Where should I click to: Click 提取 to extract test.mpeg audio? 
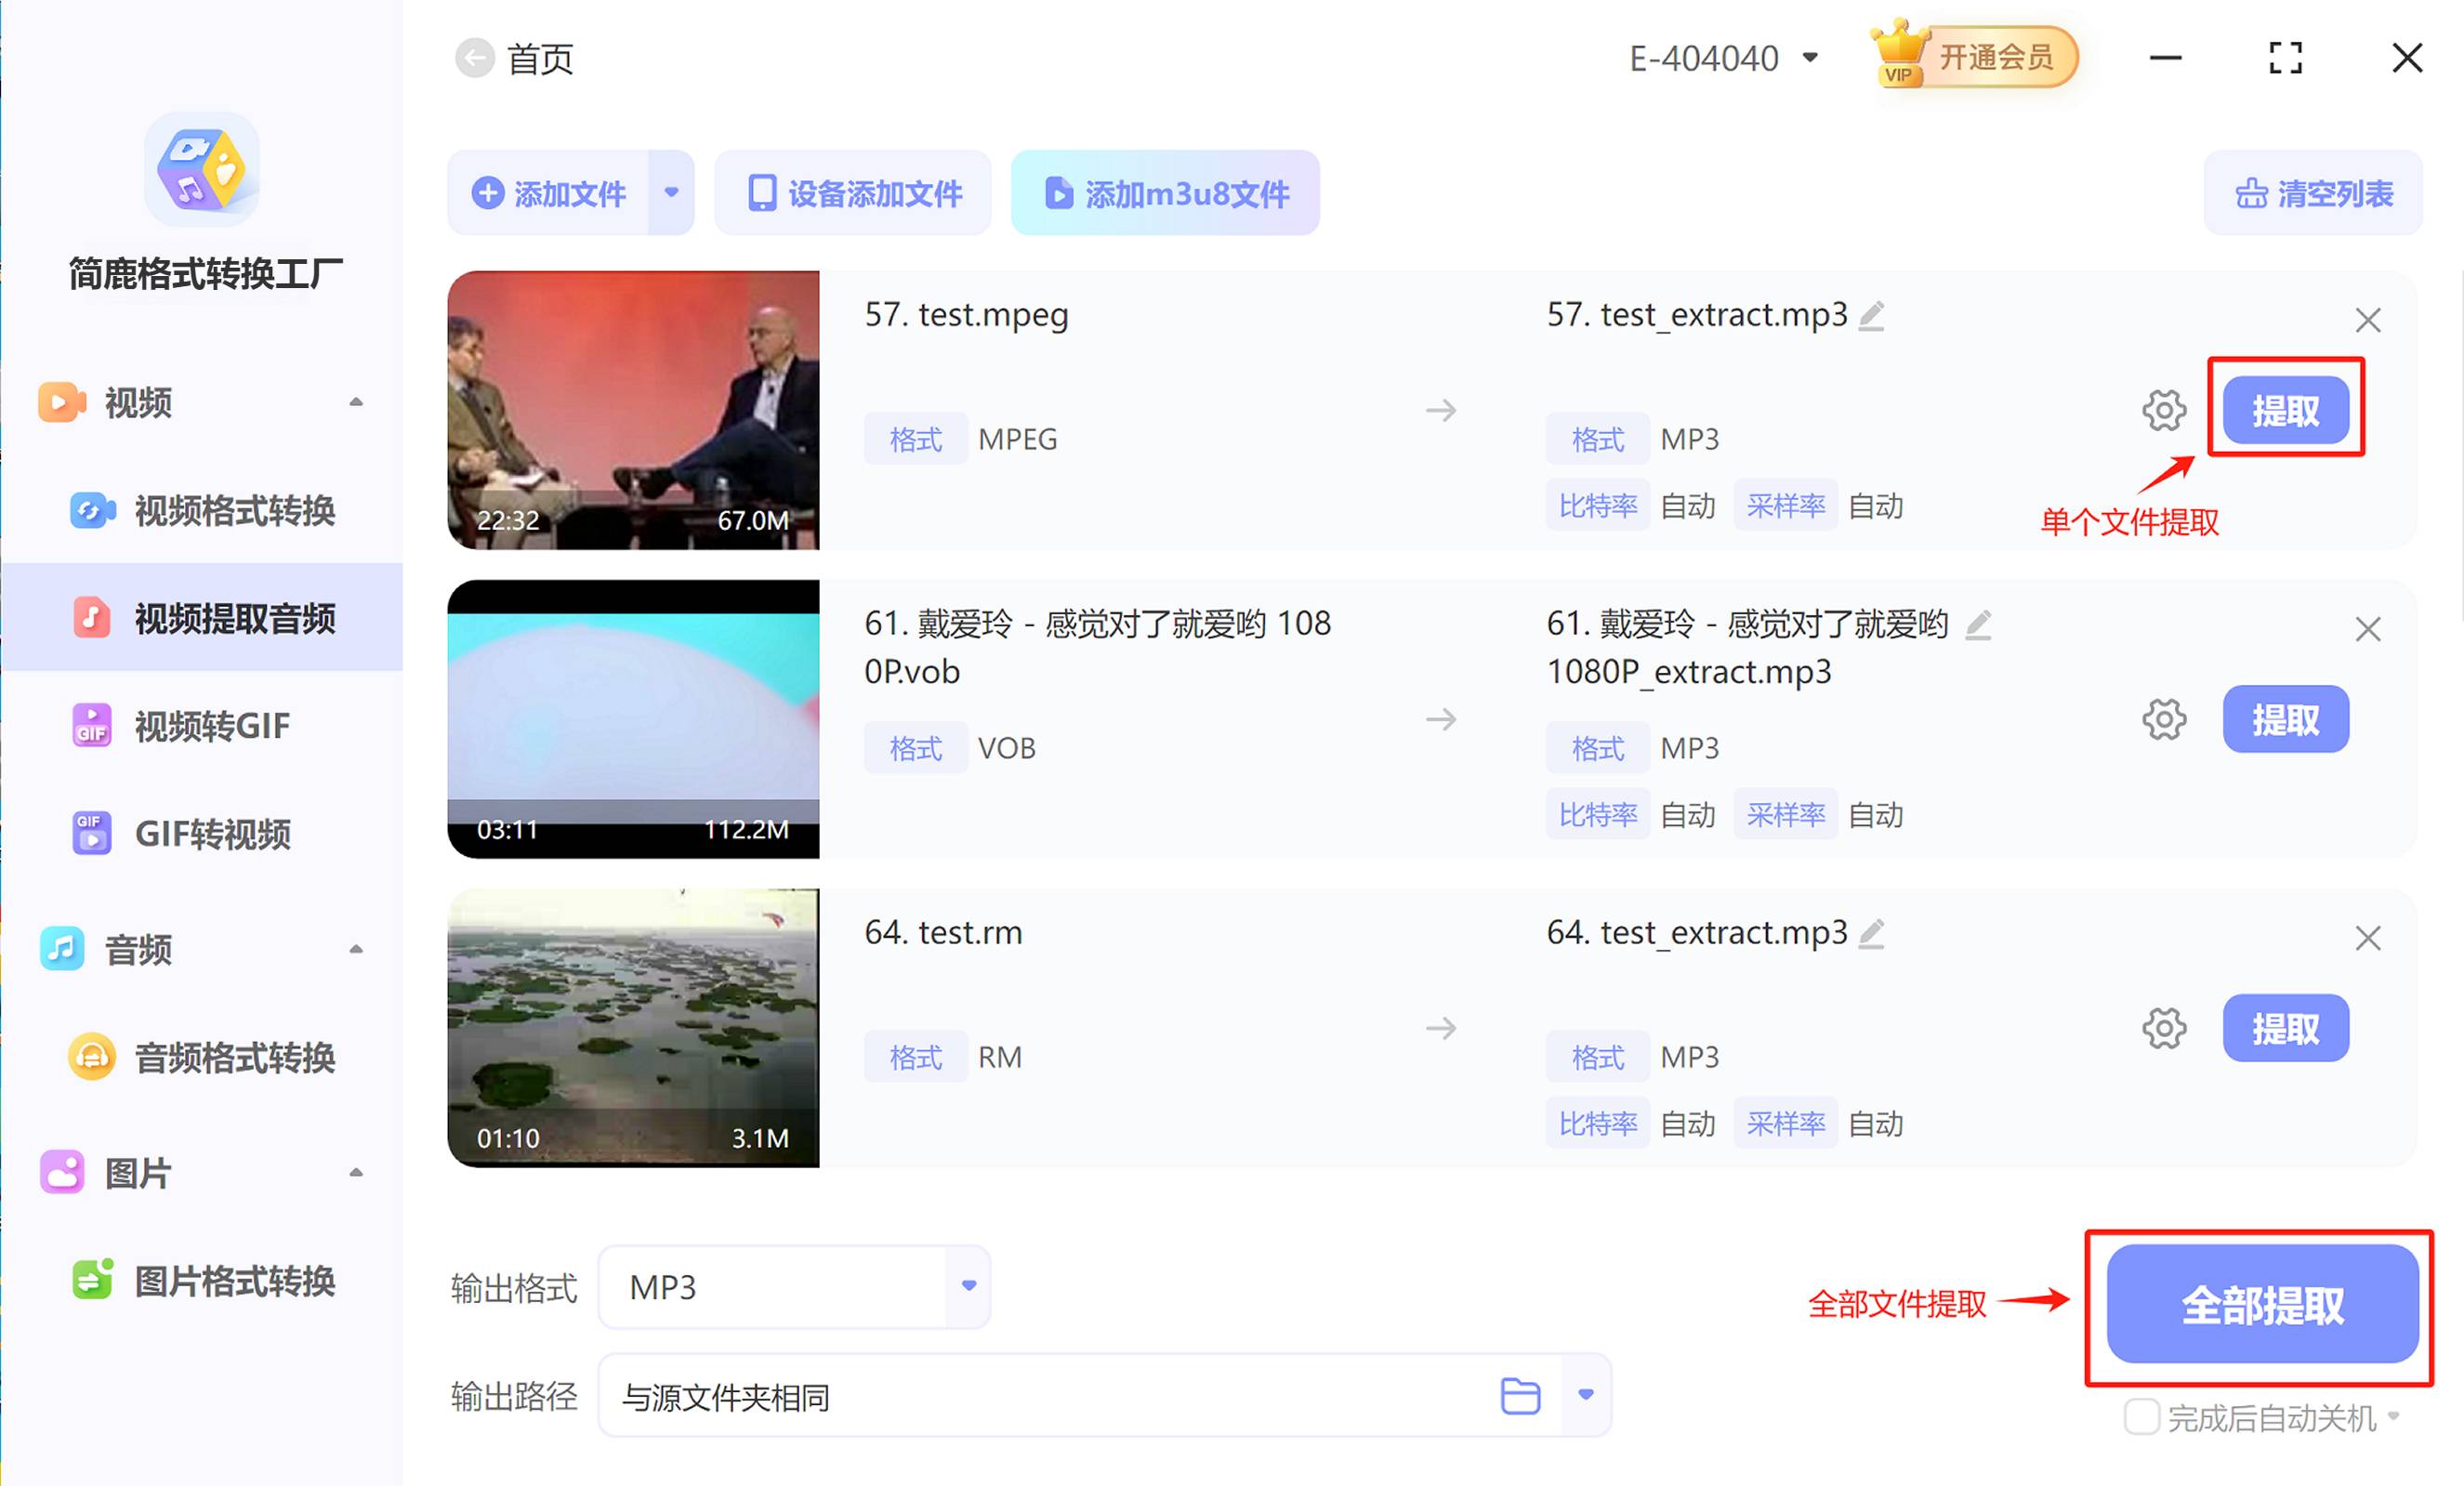pyautogui.click(x=2286, y=409)
